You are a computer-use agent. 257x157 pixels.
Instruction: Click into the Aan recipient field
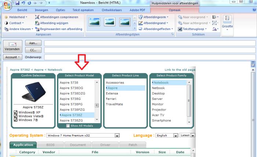pyautogui.click(x=150, y=43)
